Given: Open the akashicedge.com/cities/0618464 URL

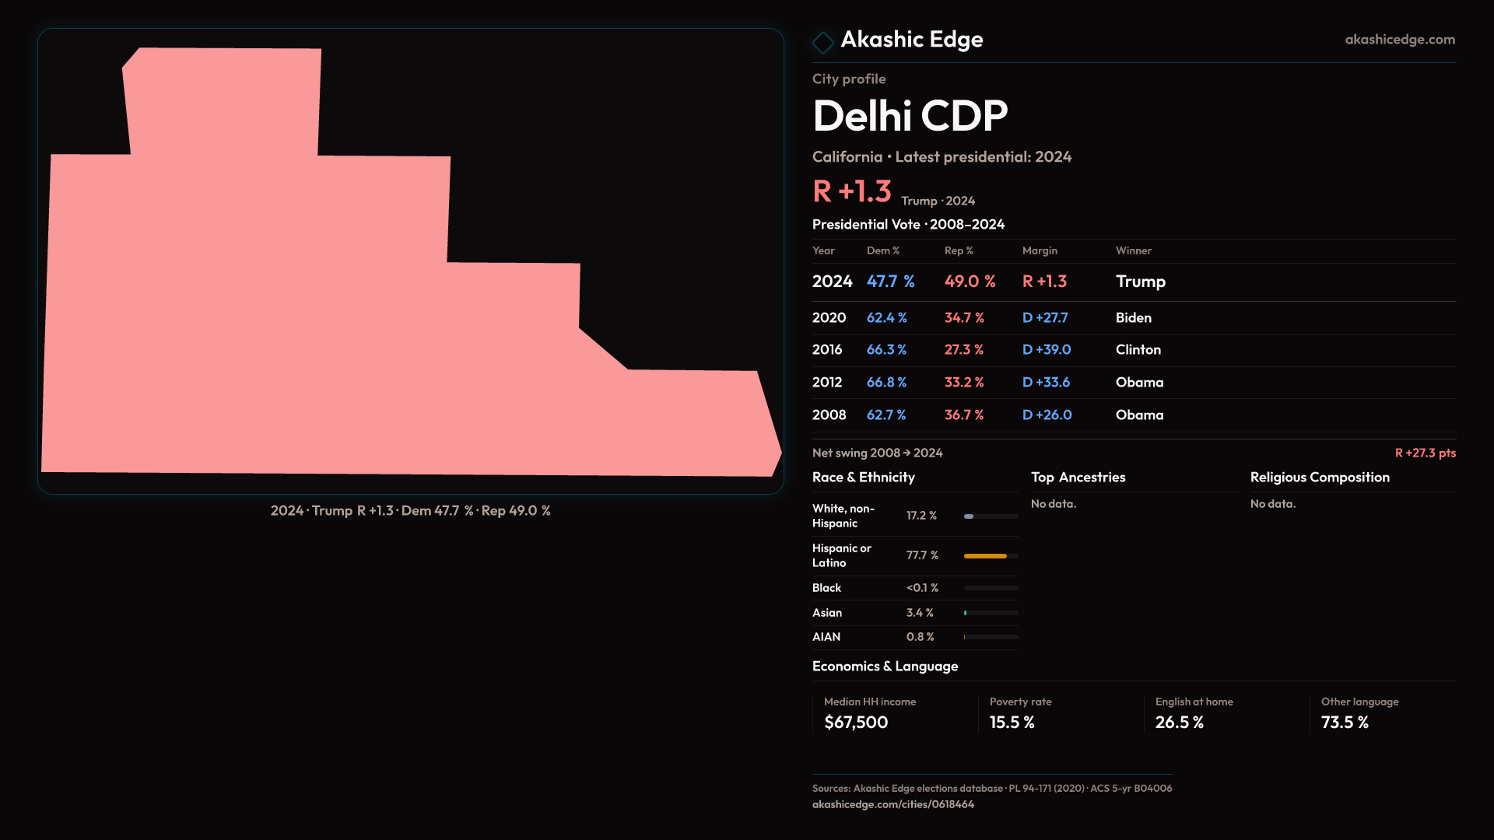Looking at the screenshot, I should click(x=893, y=804).
